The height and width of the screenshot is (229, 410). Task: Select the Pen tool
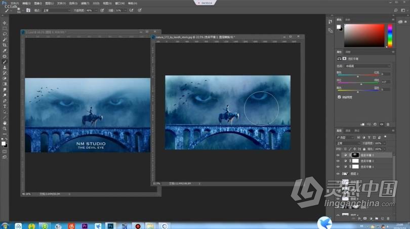(5, 101)
